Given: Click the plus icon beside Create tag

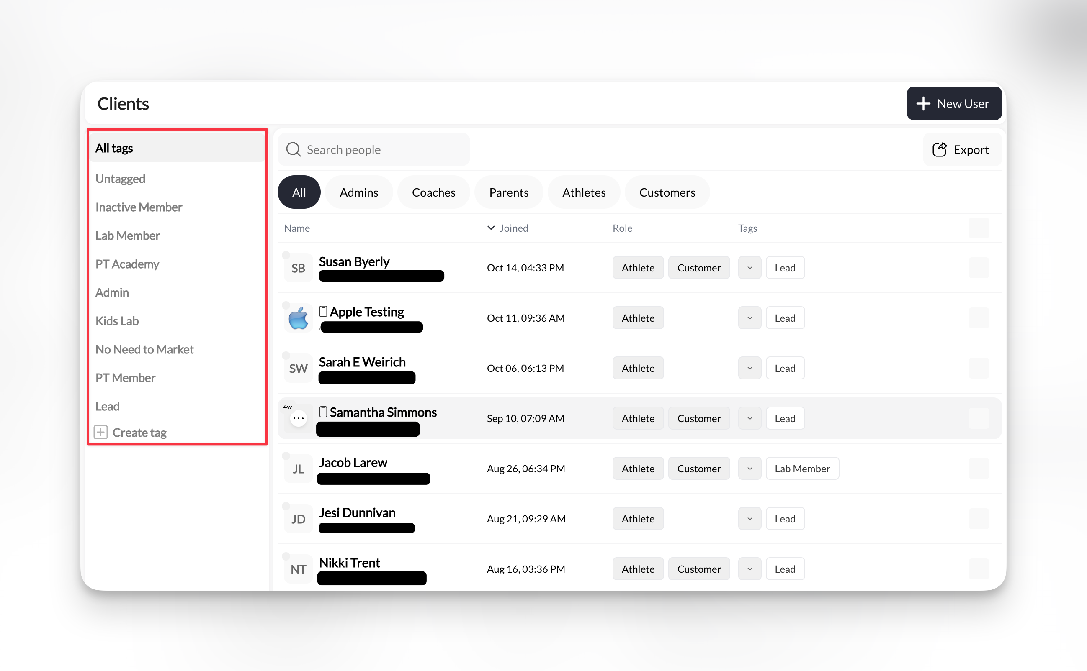Looking at the screenshot, I should tap(101, 432).
